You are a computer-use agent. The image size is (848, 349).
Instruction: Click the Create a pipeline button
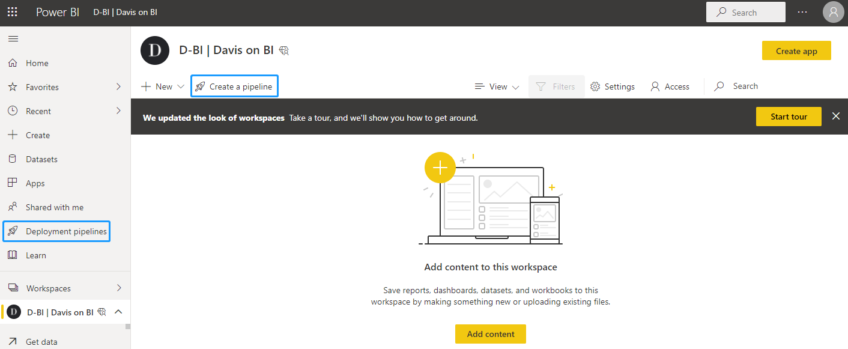(235, 86)
